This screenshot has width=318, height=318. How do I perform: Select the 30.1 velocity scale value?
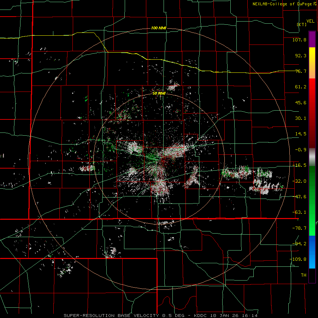(301, 118)
